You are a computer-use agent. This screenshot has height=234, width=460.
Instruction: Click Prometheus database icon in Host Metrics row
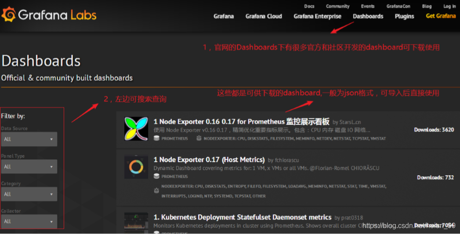[156, 176]
